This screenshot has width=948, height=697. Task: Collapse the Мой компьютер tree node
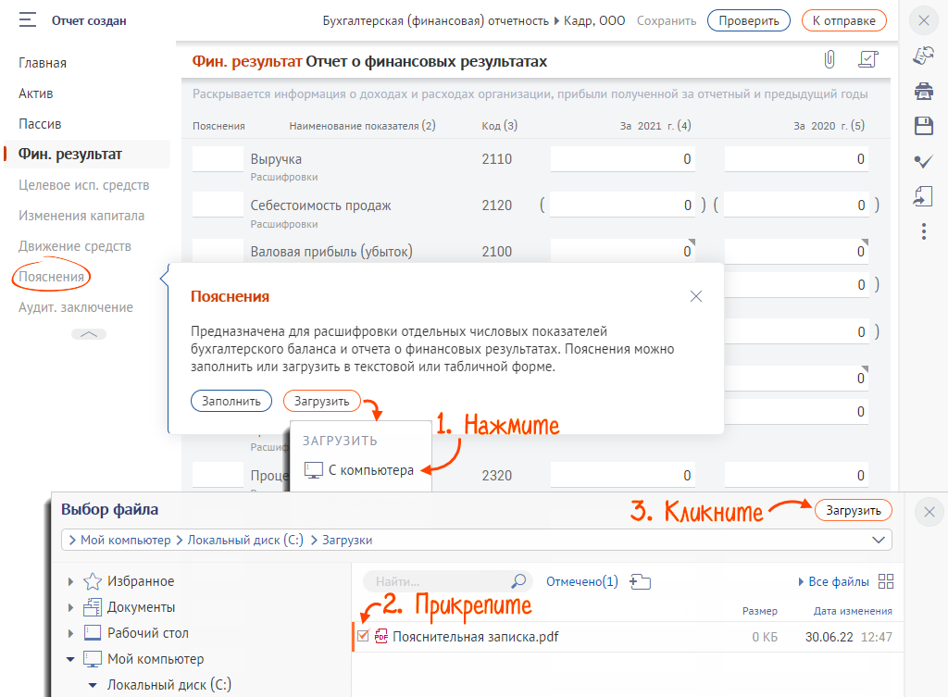click(71, 660)
